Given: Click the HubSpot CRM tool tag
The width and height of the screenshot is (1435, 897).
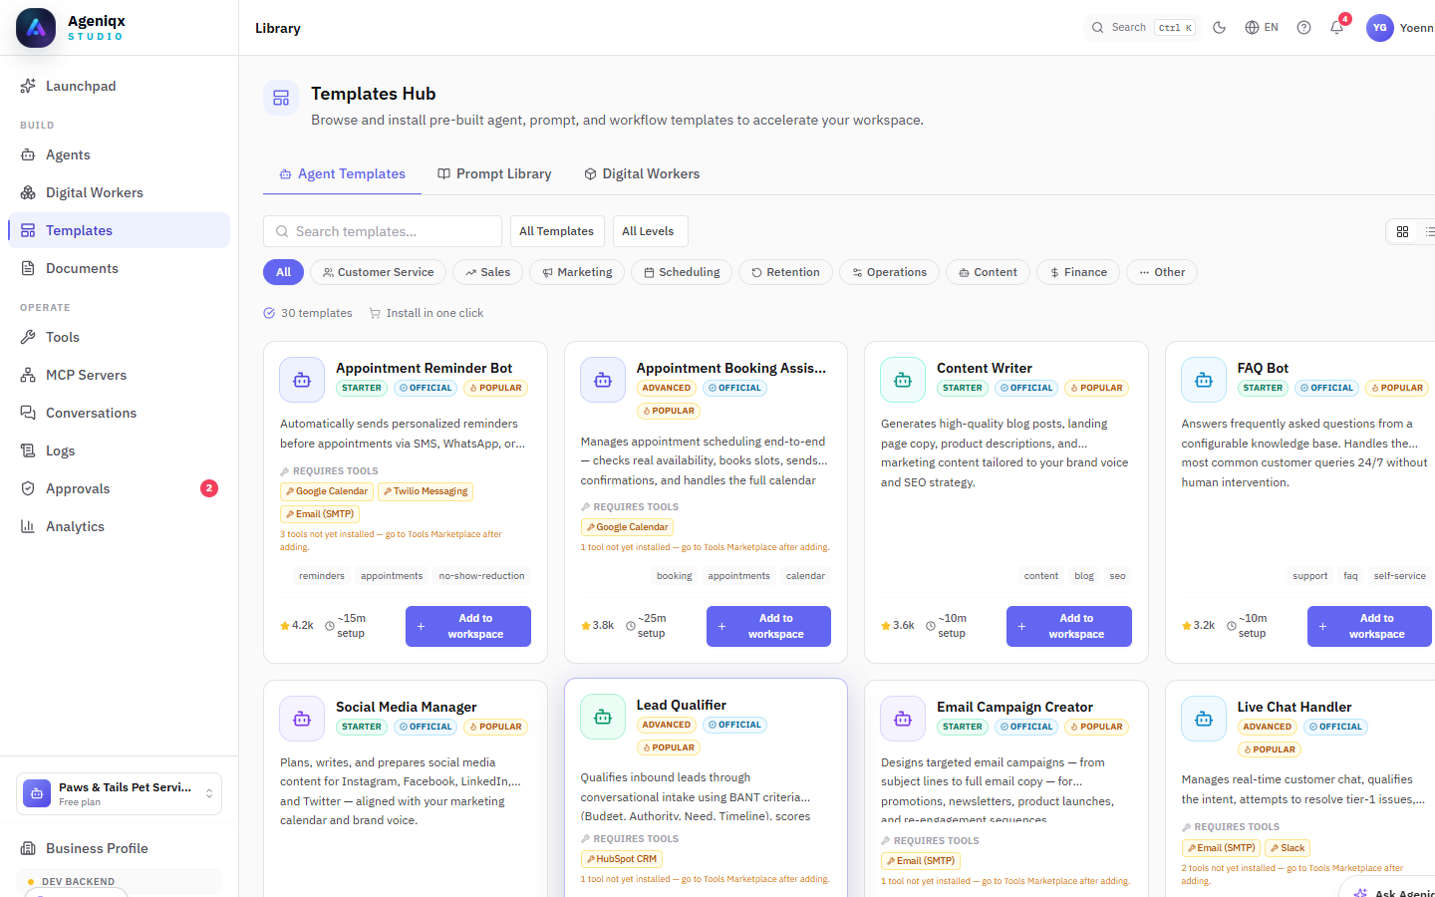Looking at the screenshot, I should (622, 859).
